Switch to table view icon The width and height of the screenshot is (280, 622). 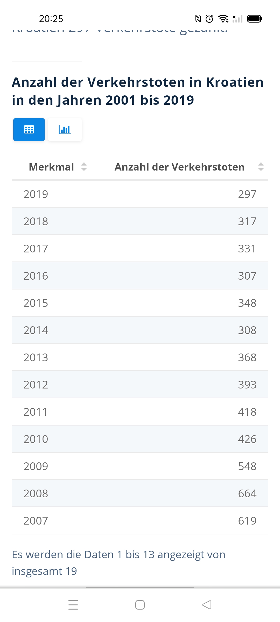(x=29, y=129)
